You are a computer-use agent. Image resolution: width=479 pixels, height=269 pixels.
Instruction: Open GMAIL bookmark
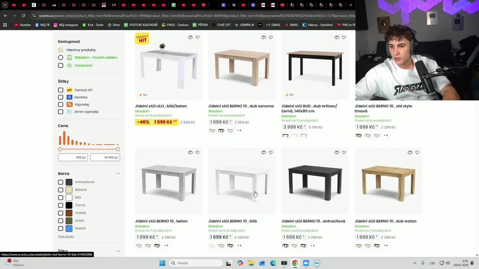(x=273, y=25)
